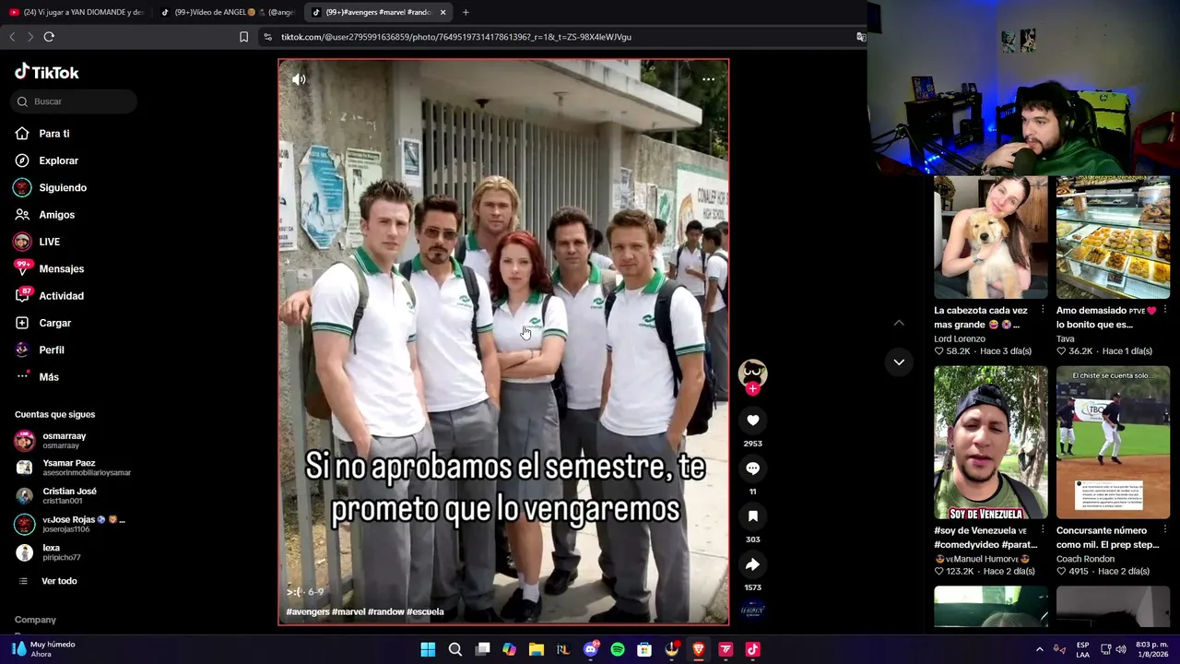The image size is (1180, 664).
Task: Open File Explorer from the taskbar
Action: coord(537,649)
